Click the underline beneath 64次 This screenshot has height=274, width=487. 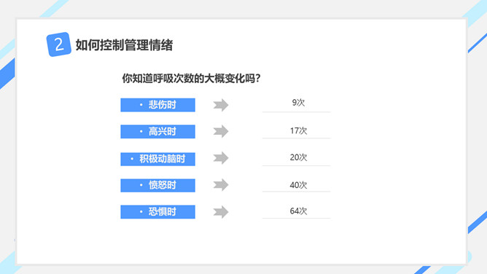point(296,218)
